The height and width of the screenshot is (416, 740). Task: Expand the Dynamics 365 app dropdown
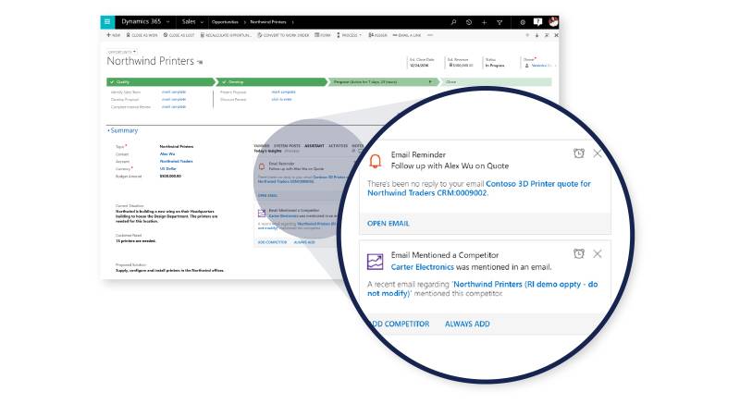(x=168, y=22)
